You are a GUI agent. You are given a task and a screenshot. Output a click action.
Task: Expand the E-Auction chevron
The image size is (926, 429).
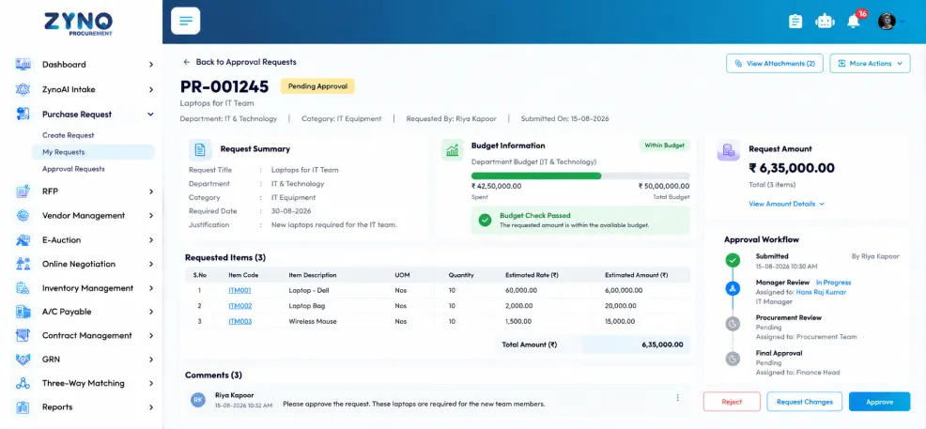coord(151,240)
